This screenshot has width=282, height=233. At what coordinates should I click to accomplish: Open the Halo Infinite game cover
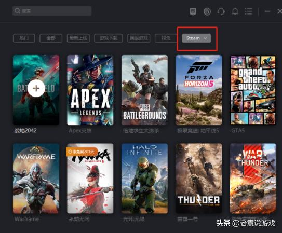point(144,179)
